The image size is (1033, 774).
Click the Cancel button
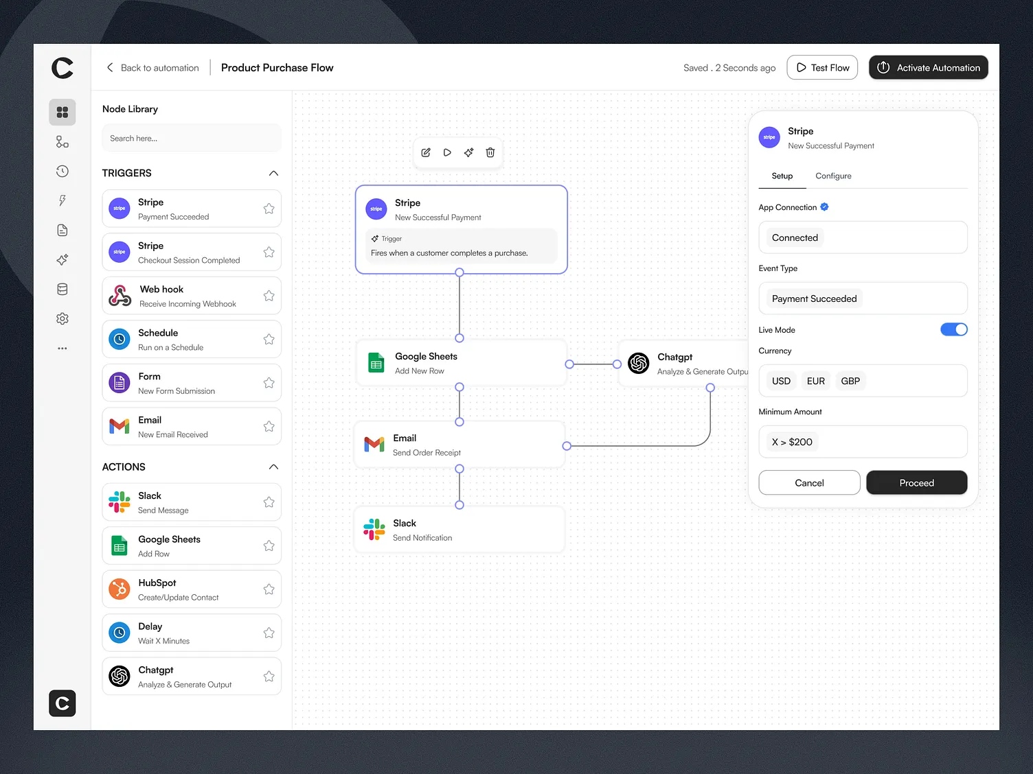[809, 482]
